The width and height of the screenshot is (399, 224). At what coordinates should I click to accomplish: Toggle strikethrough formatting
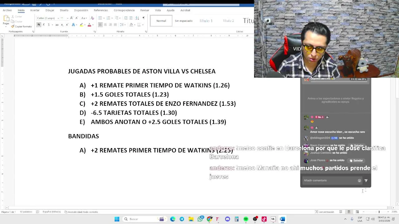coord(57,25)
